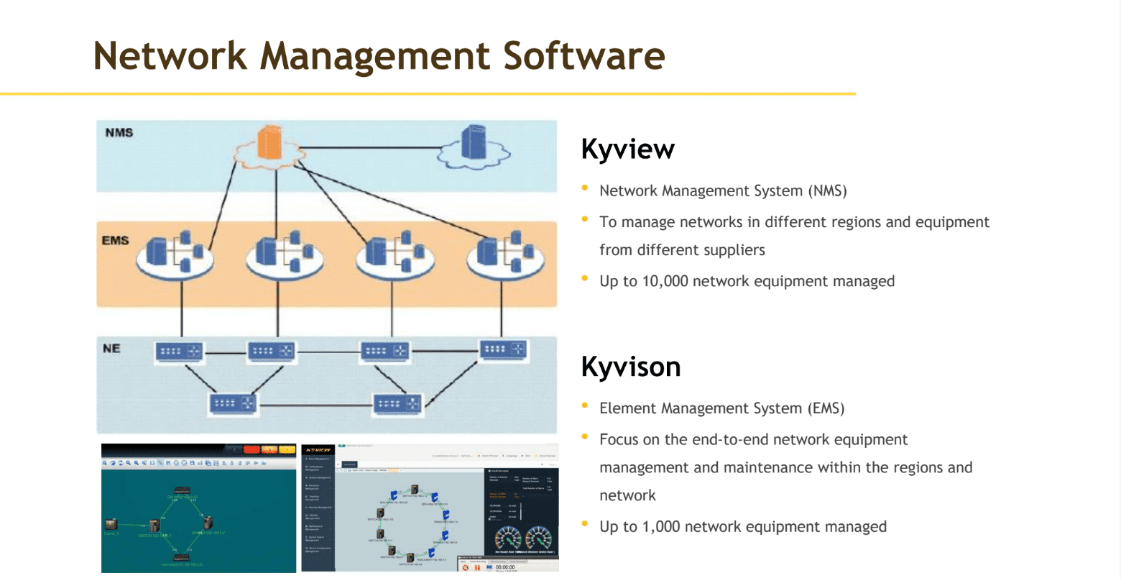This screenshot has height=578, width=1121.
Task: Click the bottom-left NE switch device
Action: point(233,403)
